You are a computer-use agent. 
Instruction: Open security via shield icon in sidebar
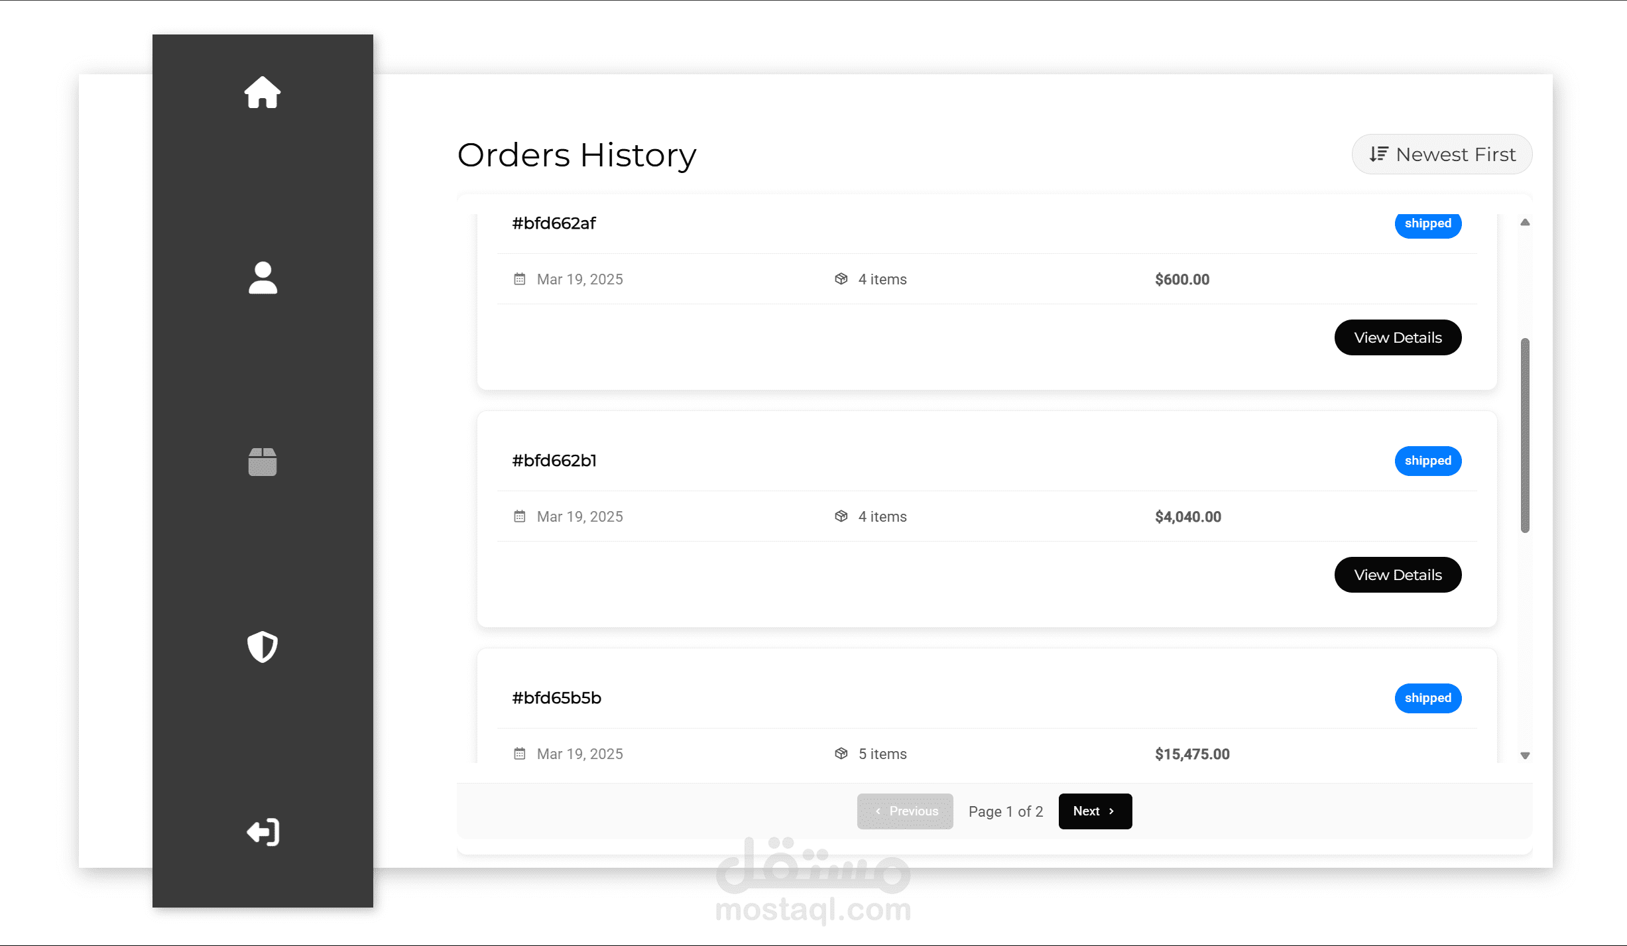click(263, 646)
